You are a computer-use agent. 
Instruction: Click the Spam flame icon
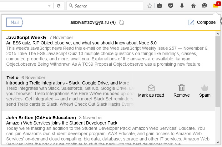[205, 88]
